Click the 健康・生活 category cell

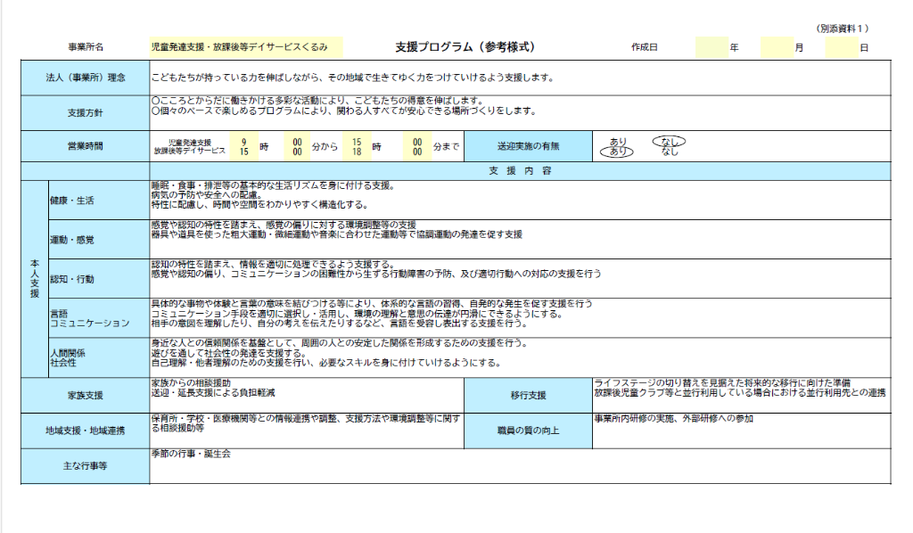[x=97, y=200]
